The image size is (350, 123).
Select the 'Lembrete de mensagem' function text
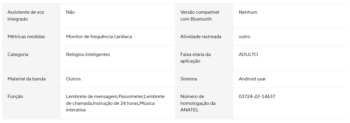click(x=92, y=96)
